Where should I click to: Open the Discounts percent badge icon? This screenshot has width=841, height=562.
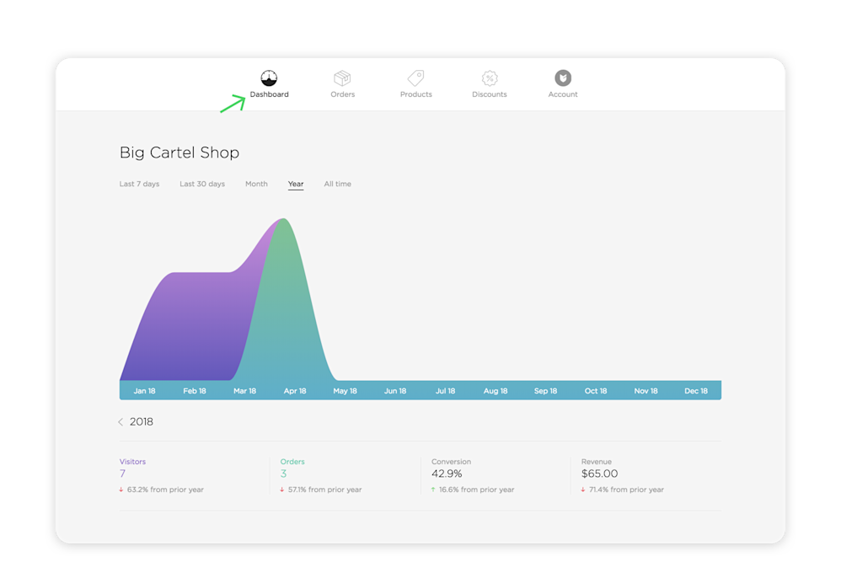coord(489,78)
